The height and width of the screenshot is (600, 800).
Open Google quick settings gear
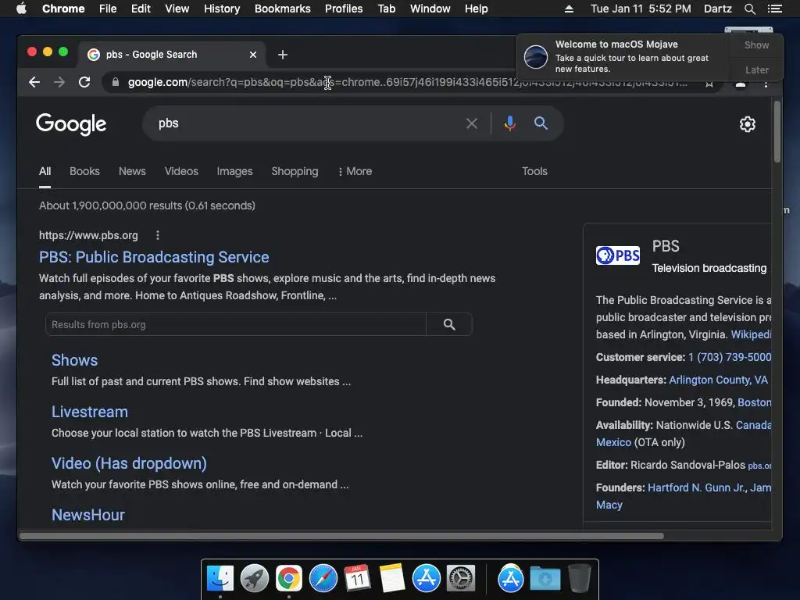748,124
